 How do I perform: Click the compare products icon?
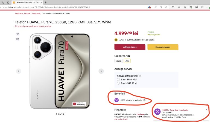click(18, 39)
